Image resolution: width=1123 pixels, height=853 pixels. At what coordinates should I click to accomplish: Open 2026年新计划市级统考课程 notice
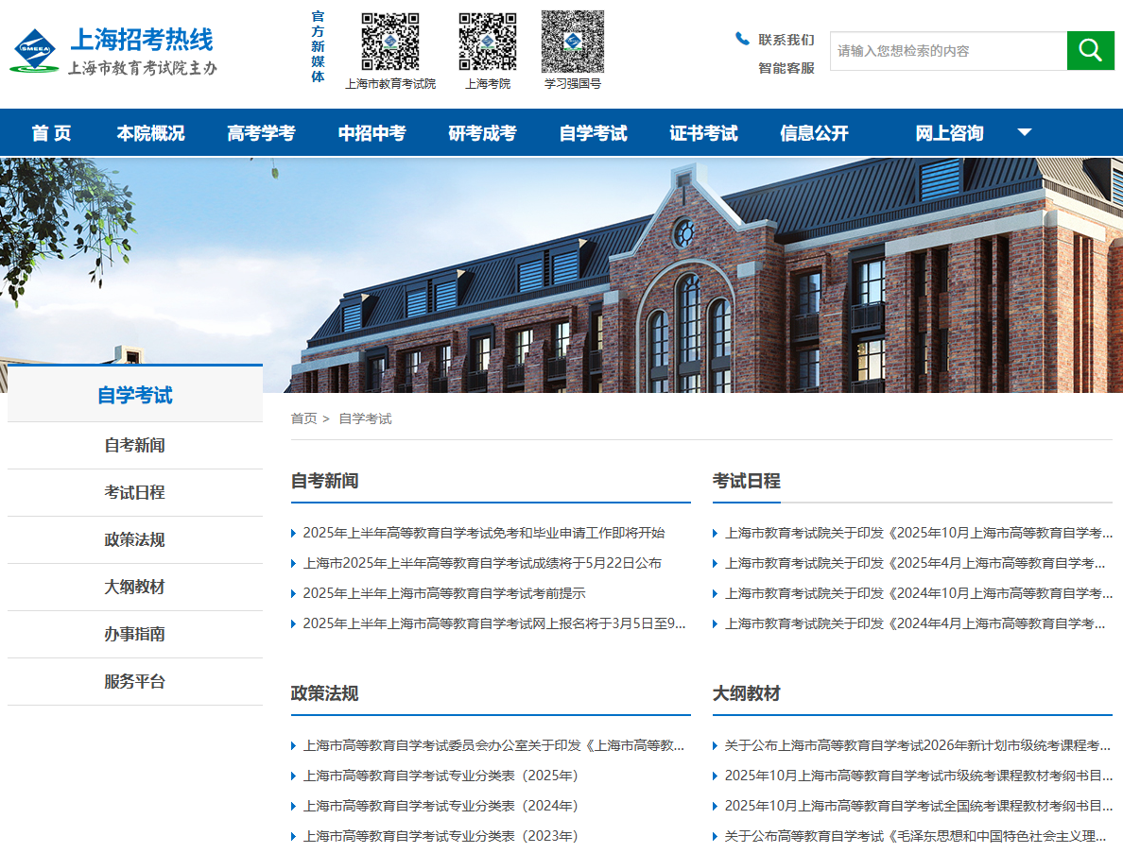918,745
